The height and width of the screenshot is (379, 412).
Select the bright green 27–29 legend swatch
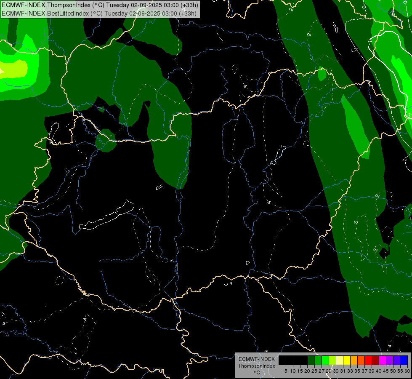[325, 360]
